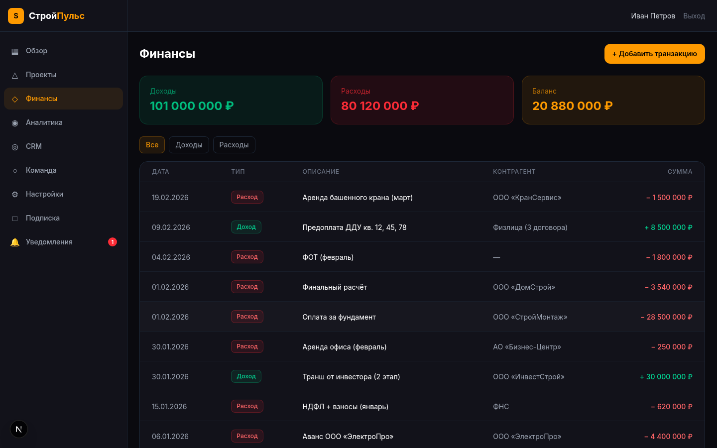Show all transactions with Все tab
Image resolution: width=717 pixels, height=448 pixels.
152,145
